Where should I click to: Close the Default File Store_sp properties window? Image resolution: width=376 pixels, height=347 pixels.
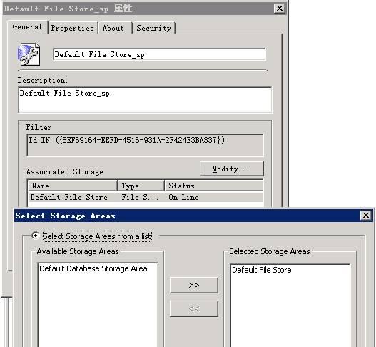tap(280, 9)
